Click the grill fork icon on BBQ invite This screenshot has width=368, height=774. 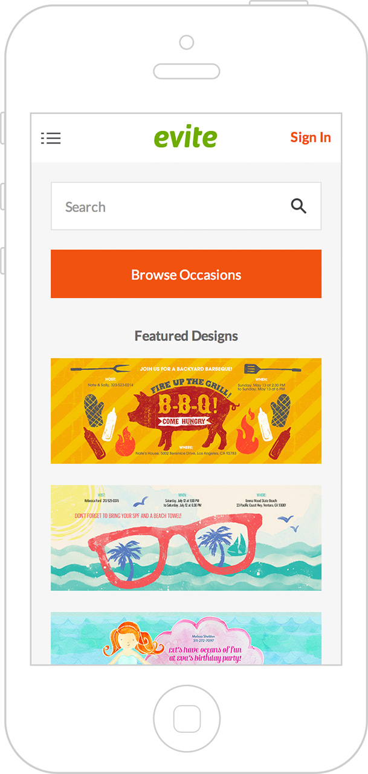click(100, 368)
